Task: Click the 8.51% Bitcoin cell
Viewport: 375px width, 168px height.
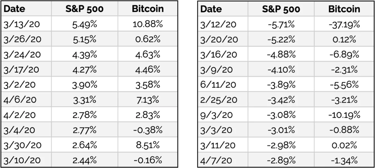Action: pyautogui.click(x=147, y=145)
